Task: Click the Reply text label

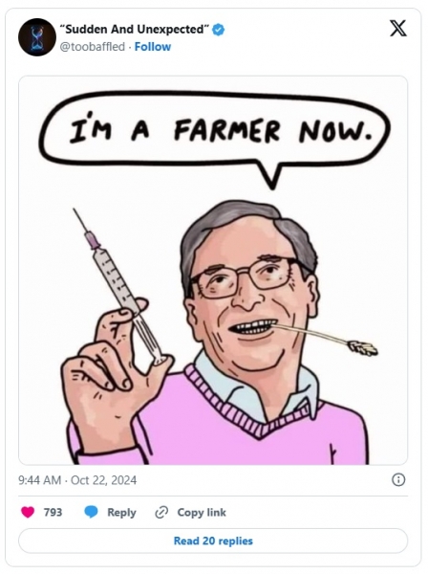Action: click(121, 513)
